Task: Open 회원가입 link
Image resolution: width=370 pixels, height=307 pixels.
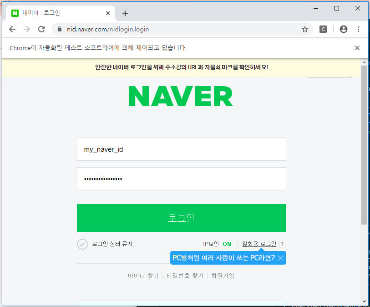Action: tap(223, 276)
